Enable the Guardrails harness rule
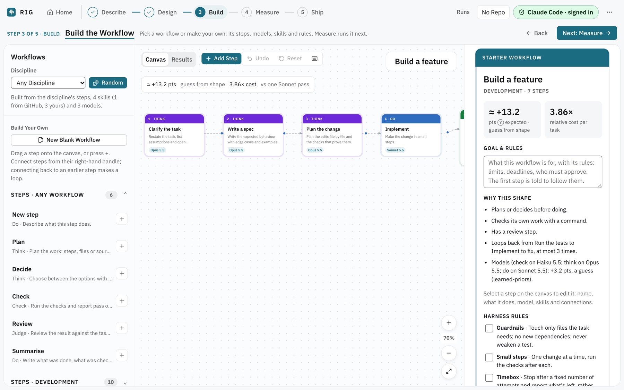The height and width of the screenshot is (390, 624). (489, 328)
